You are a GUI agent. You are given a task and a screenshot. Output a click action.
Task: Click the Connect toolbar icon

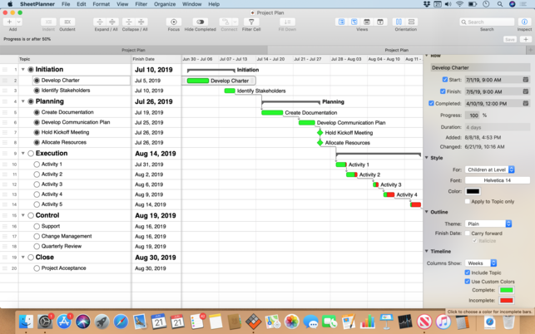point(225,22)
